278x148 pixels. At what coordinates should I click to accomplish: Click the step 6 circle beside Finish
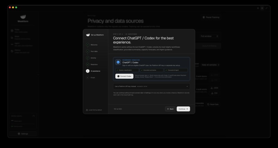(88, 78)
